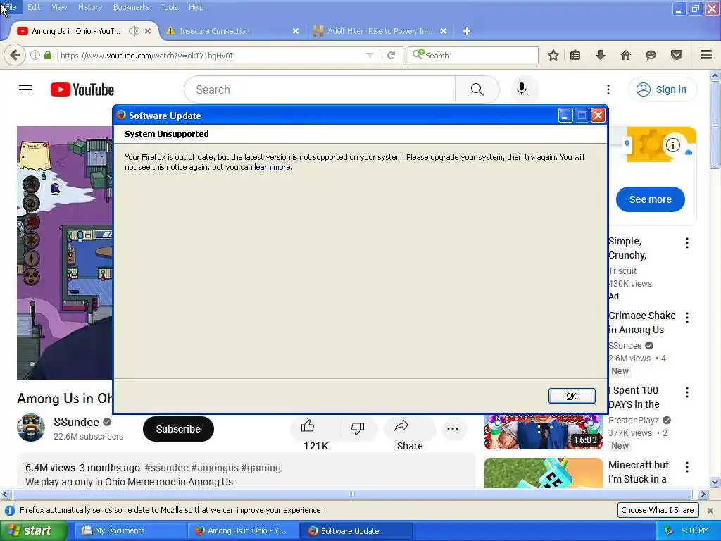Screen dimensions: 721x541
Task: Like the video thumbs-up icon
Action: (308, 426)
